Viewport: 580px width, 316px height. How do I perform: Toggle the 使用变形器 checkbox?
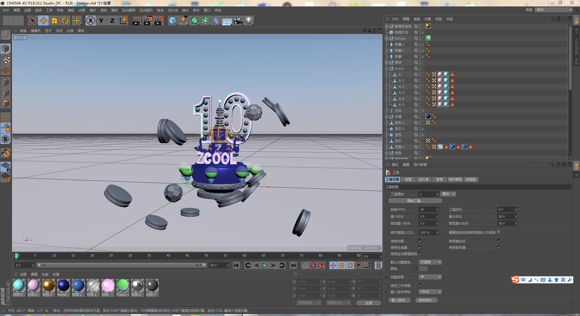(499, 248)
